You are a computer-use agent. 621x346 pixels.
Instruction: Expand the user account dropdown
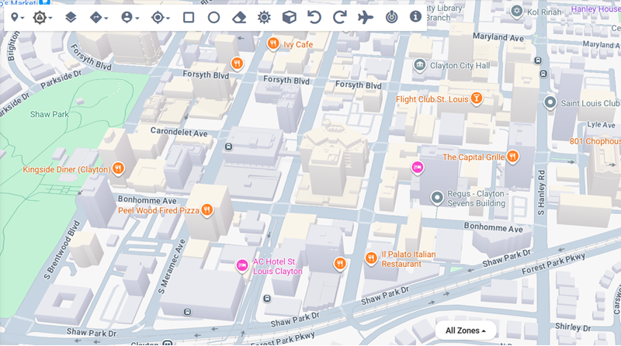coord(130,17)
